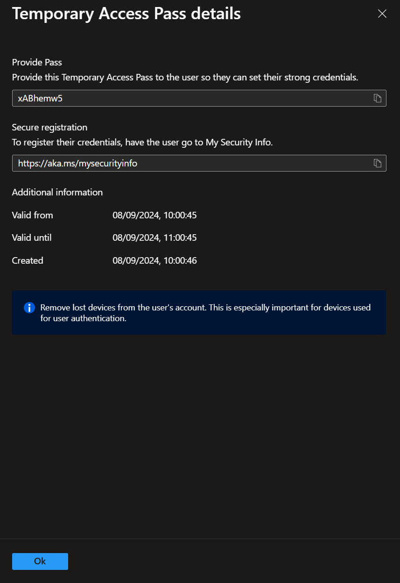Image resolution: width=400 pixels, height=583 pixels.
Task: Click the Valid until label
Action: click(x=31, y=238)
